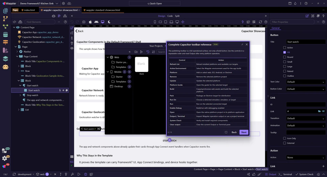Open the Pages manager in the left sidebar

pos(5,11)
